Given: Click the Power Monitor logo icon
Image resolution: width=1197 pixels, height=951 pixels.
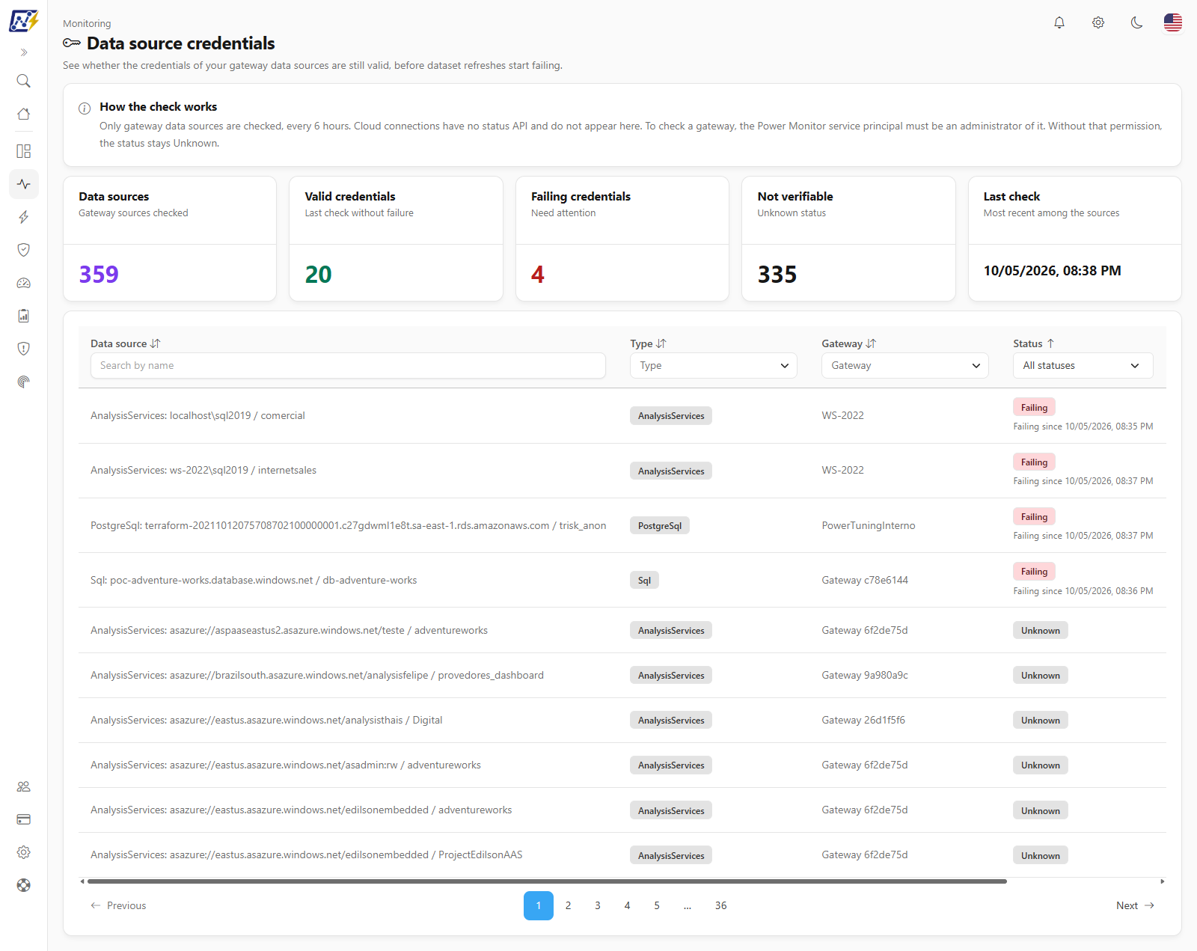Looking at the screenshot, I should (23, 21).
